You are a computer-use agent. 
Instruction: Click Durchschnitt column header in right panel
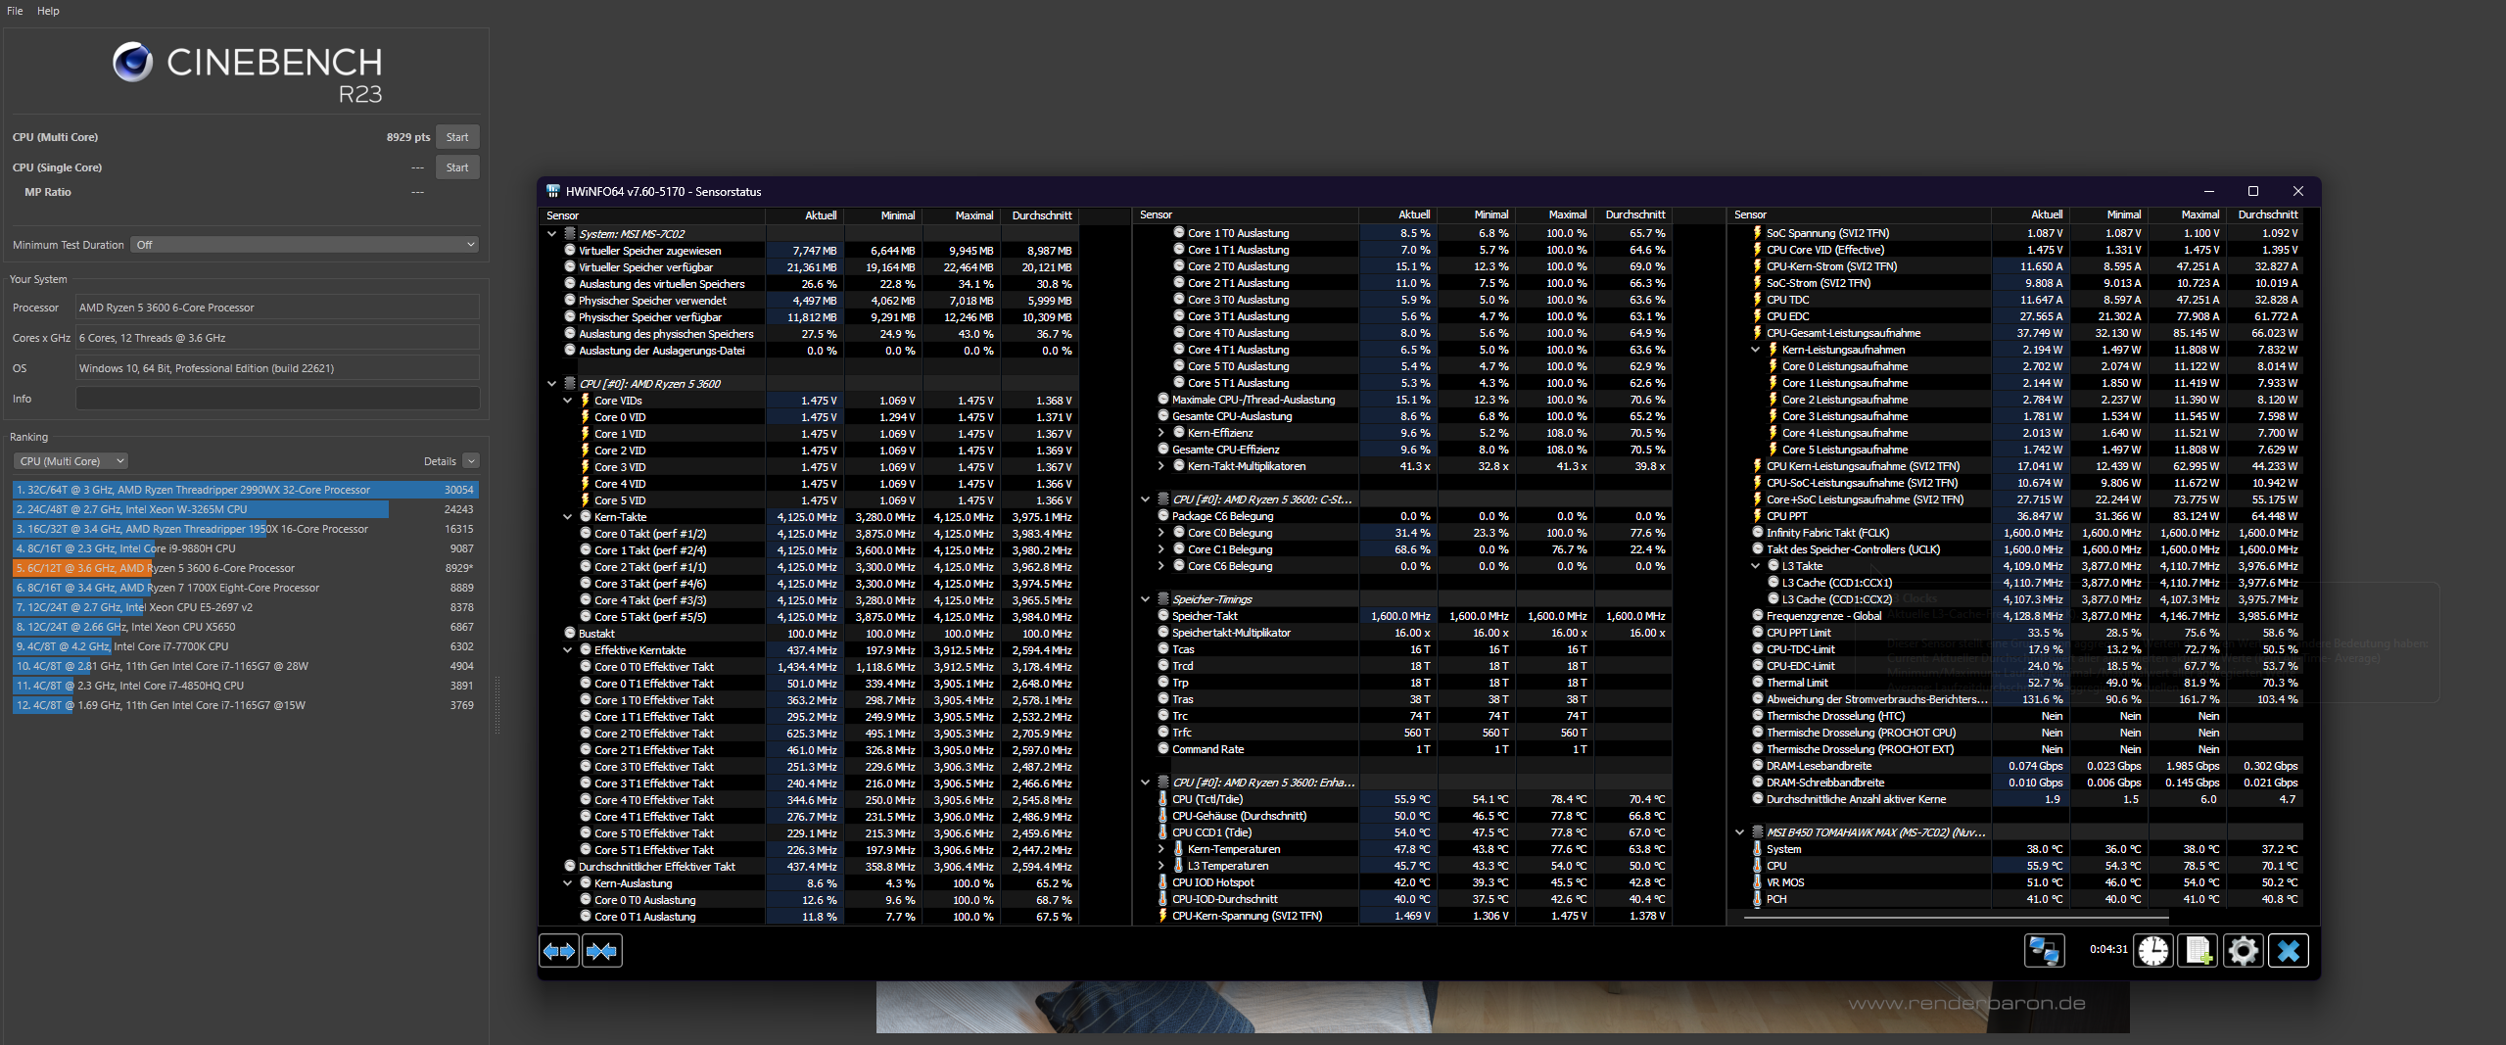(2267, 214)
